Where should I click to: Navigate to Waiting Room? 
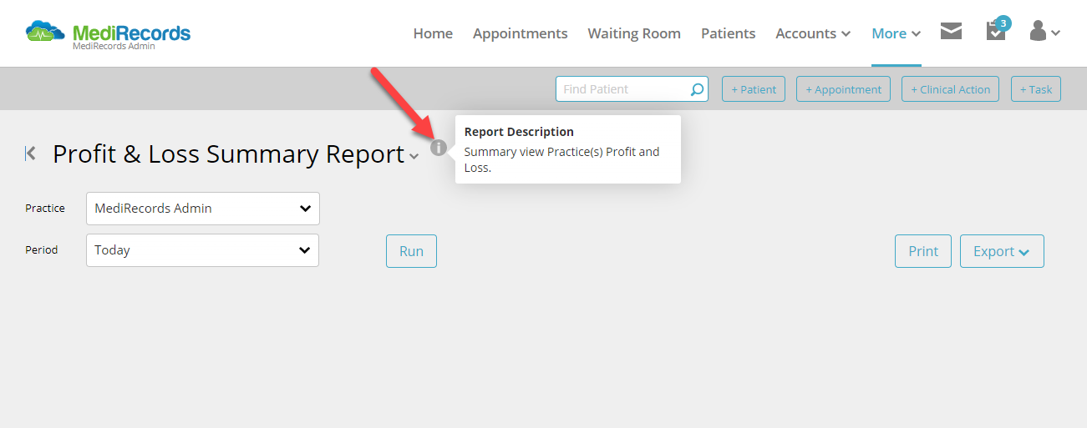[634, 33]
